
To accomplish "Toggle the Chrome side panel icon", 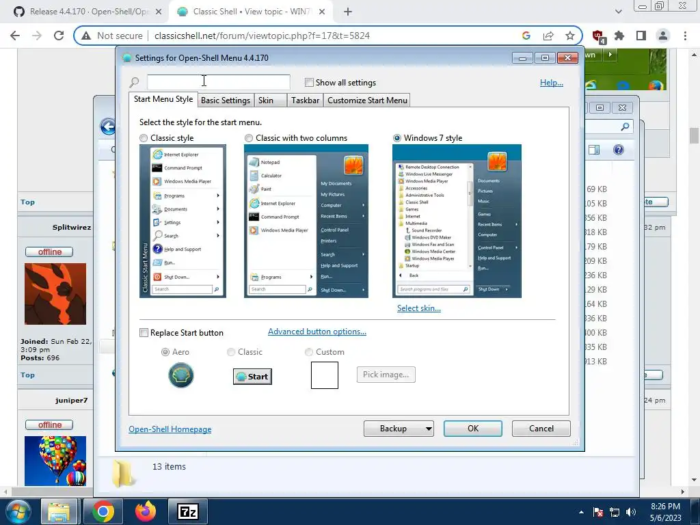I will pyautogui.click(x=641, y=36).
